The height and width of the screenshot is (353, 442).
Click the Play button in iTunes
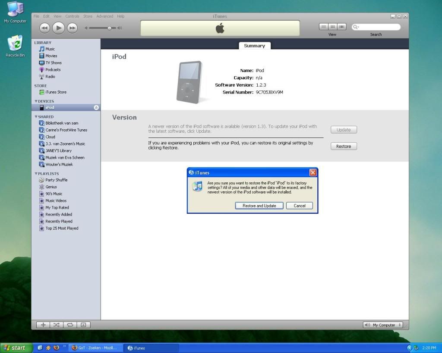click(x=58, y=28)
